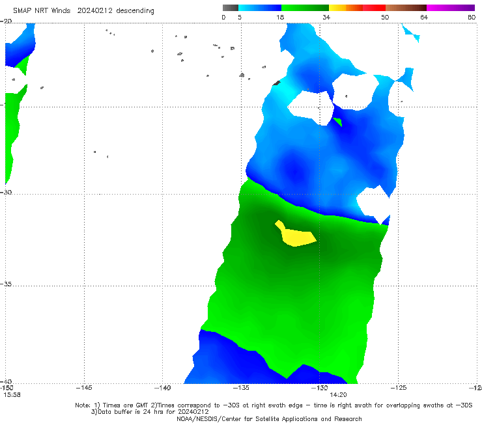Click the brown segment of the color bar

click(x=406, y=8)
